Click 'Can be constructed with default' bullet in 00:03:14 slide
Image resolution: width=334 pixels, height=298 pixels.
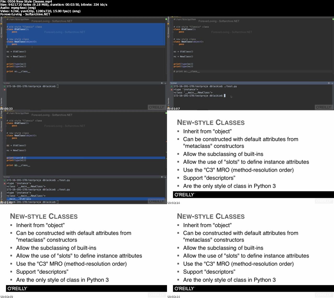(x=241, y=236)
